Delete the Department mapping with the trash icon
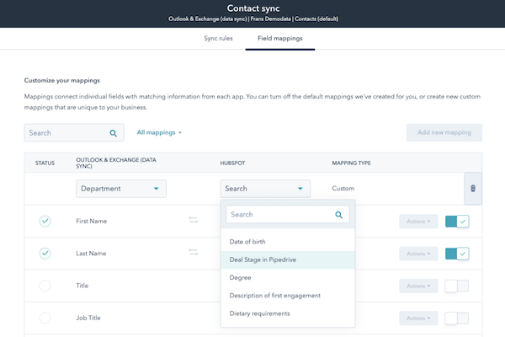 [x=473, y=189]
